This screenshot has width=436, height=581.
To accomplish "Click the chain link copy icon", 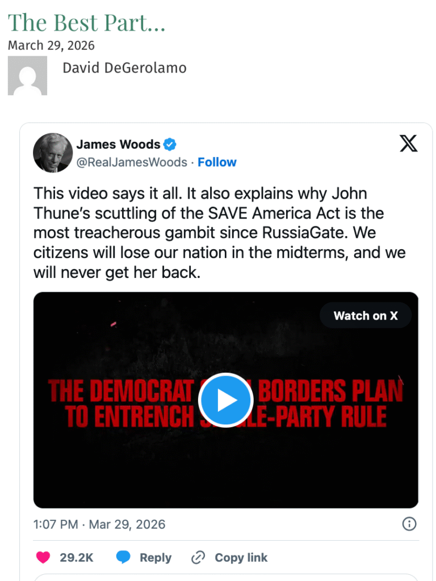I will 198,557.
